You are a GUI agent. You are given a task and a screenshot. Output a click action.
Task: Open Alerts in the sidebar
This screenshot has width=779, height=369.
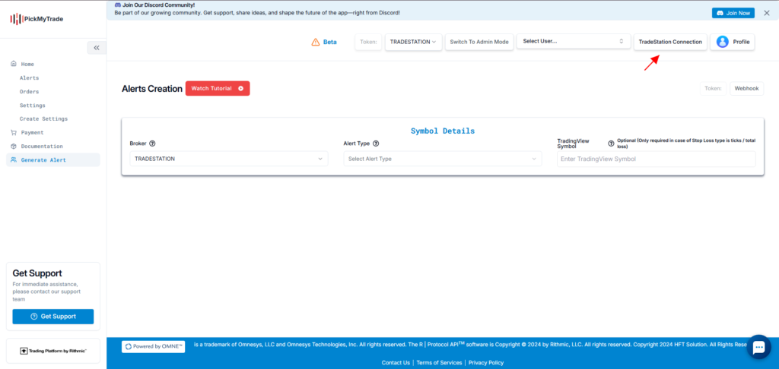30,78
